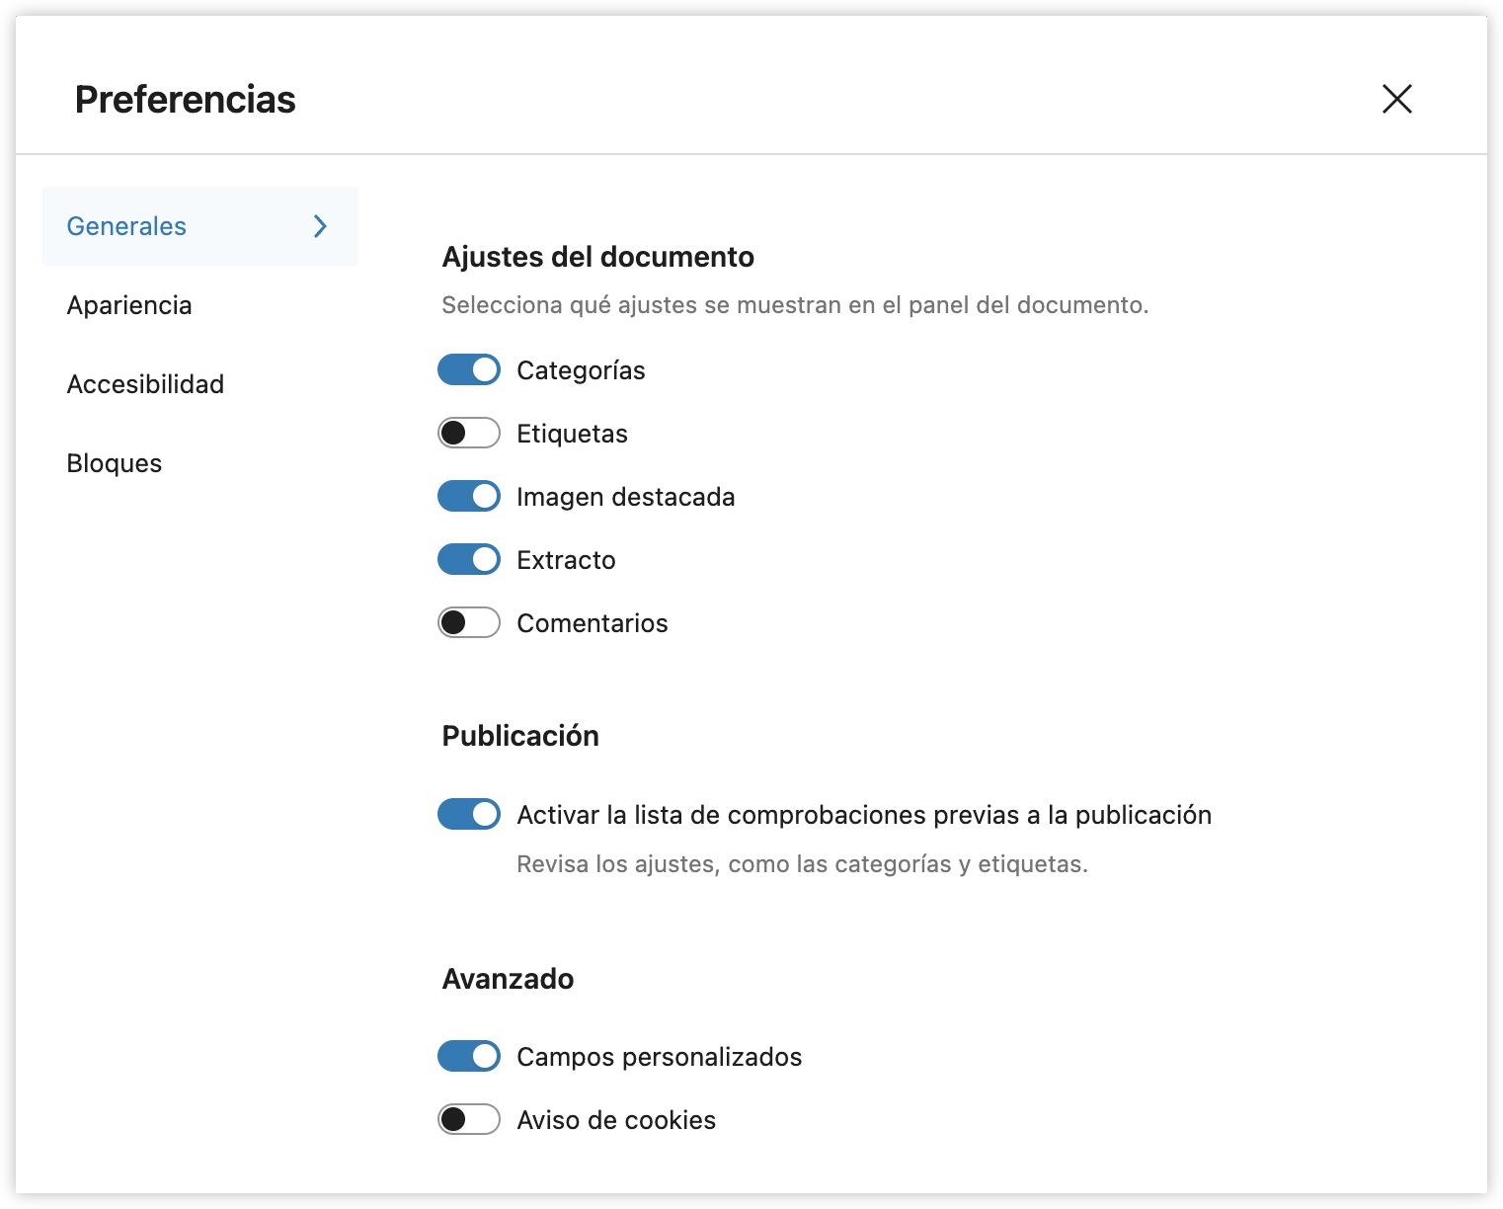Click the chevron arrow next to Generales

pyautogui.click(x=320, y=226)
